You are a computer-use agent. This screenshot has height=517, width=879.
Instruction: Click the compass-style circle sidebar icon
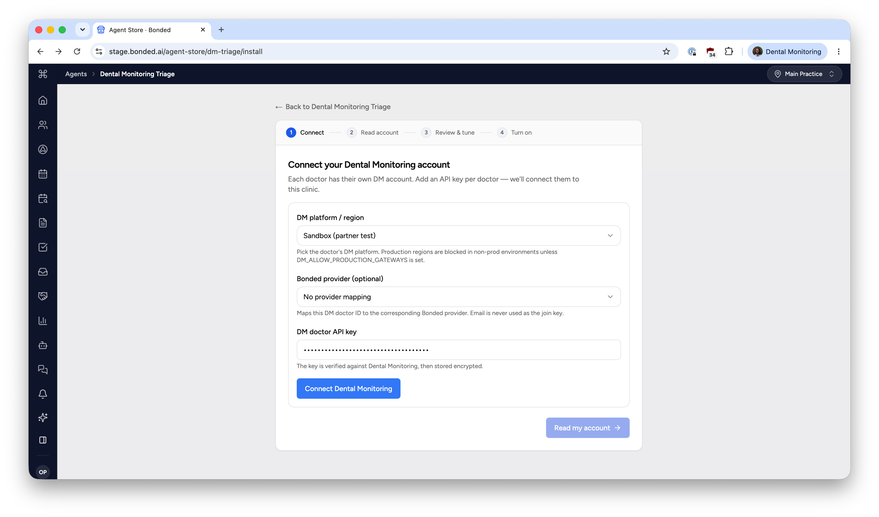point(43,149)
